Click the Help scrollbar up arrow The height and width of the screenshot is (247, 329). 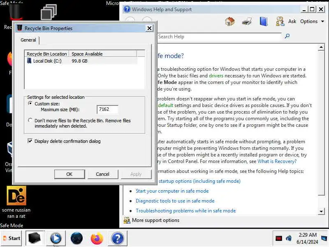coord(321,47)
